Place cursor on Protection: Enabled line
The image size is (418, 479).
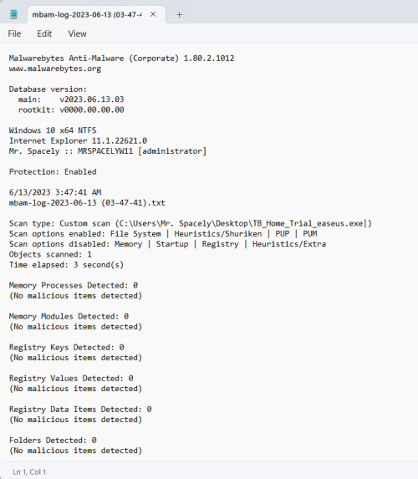pos(53,171)
